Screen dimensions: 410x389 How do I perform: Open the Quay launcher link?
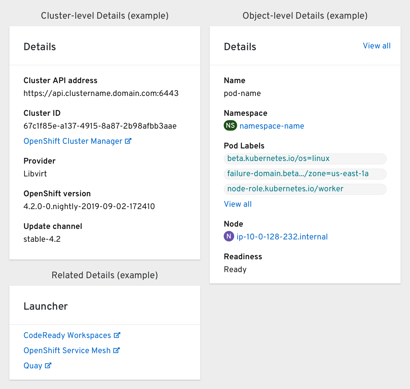[x=33, y=366]
